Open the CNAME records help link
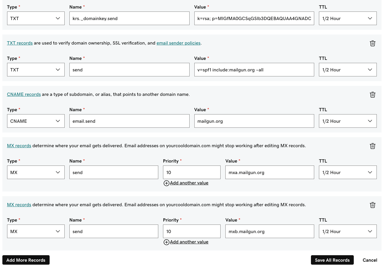This screenshot has width=383, height=267. pyautogui.click(x=24, y=94)
